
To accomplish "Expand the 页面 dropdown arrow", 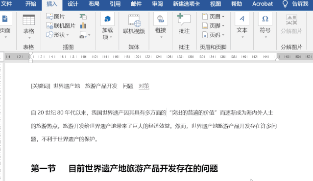I will click(x=5, y=37).
